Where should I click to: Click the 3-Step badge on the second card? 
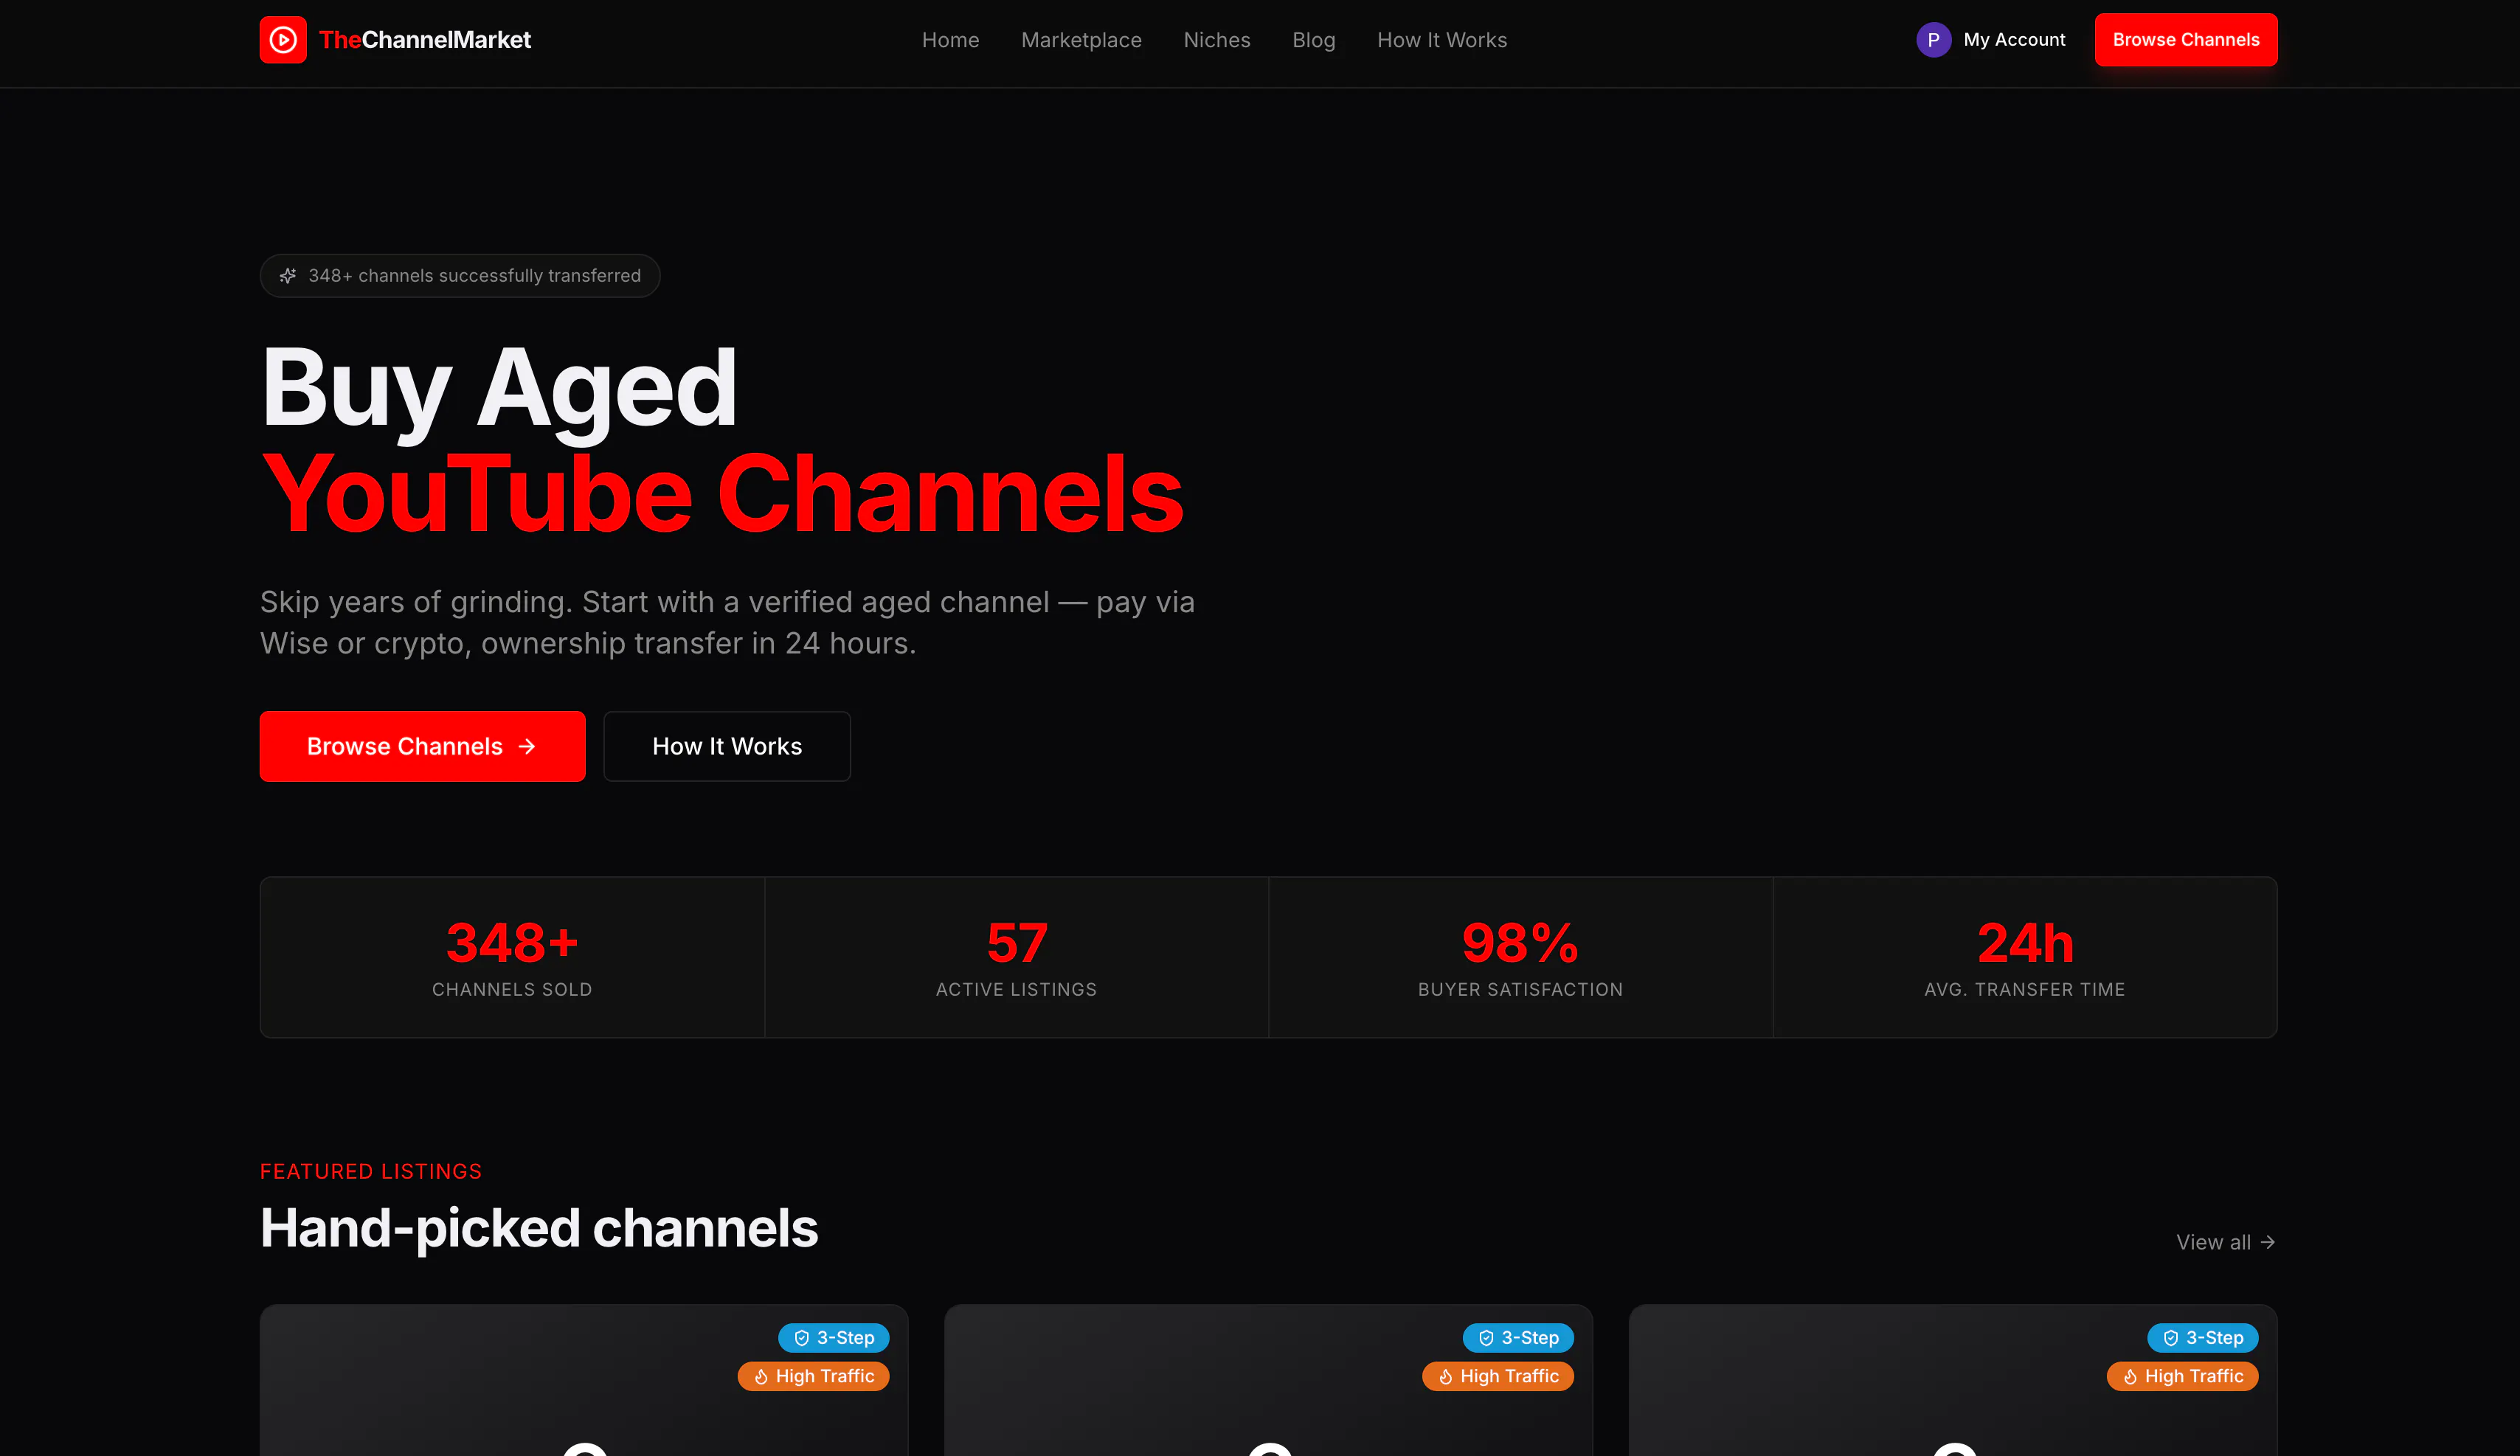1518,1338
